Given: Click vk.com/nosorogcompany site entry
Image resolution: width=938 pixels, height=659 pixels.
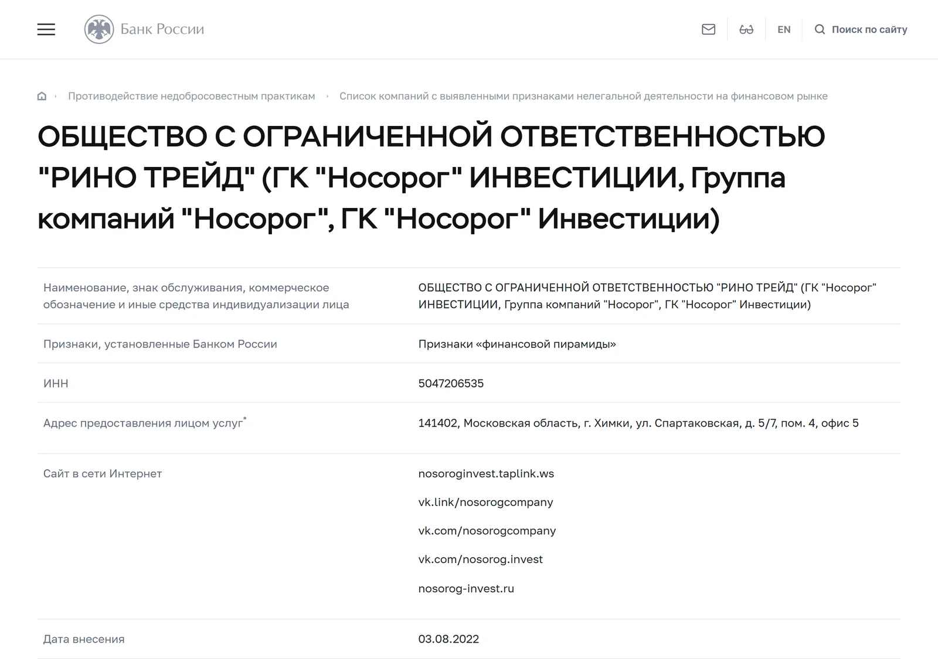Looking at the screenshot, I should point(487,531).
